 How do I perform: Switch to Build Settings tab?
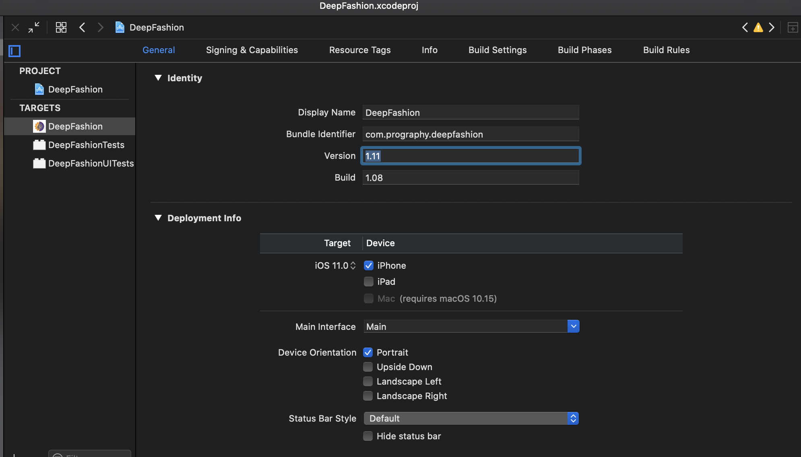pyautogui.click(x=498, y=50)
